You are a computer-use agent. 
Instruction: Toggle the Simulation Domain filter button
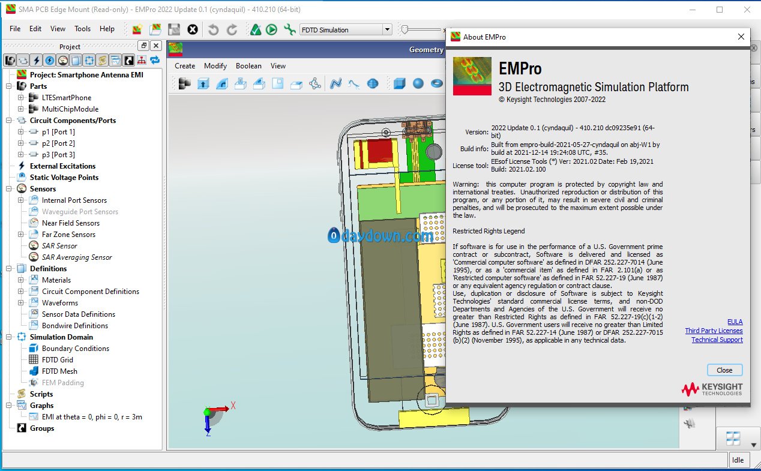point(89,60)
